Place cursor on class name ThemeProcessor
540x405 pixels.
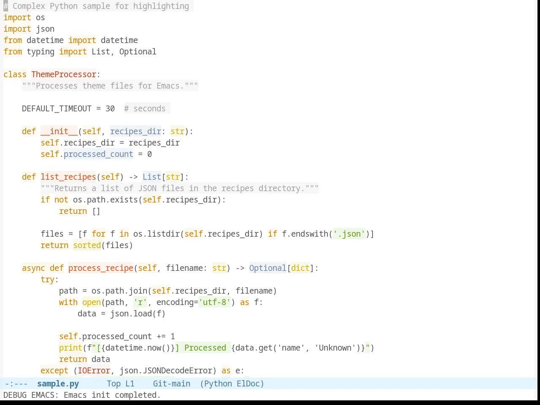[x=64, y=74]
